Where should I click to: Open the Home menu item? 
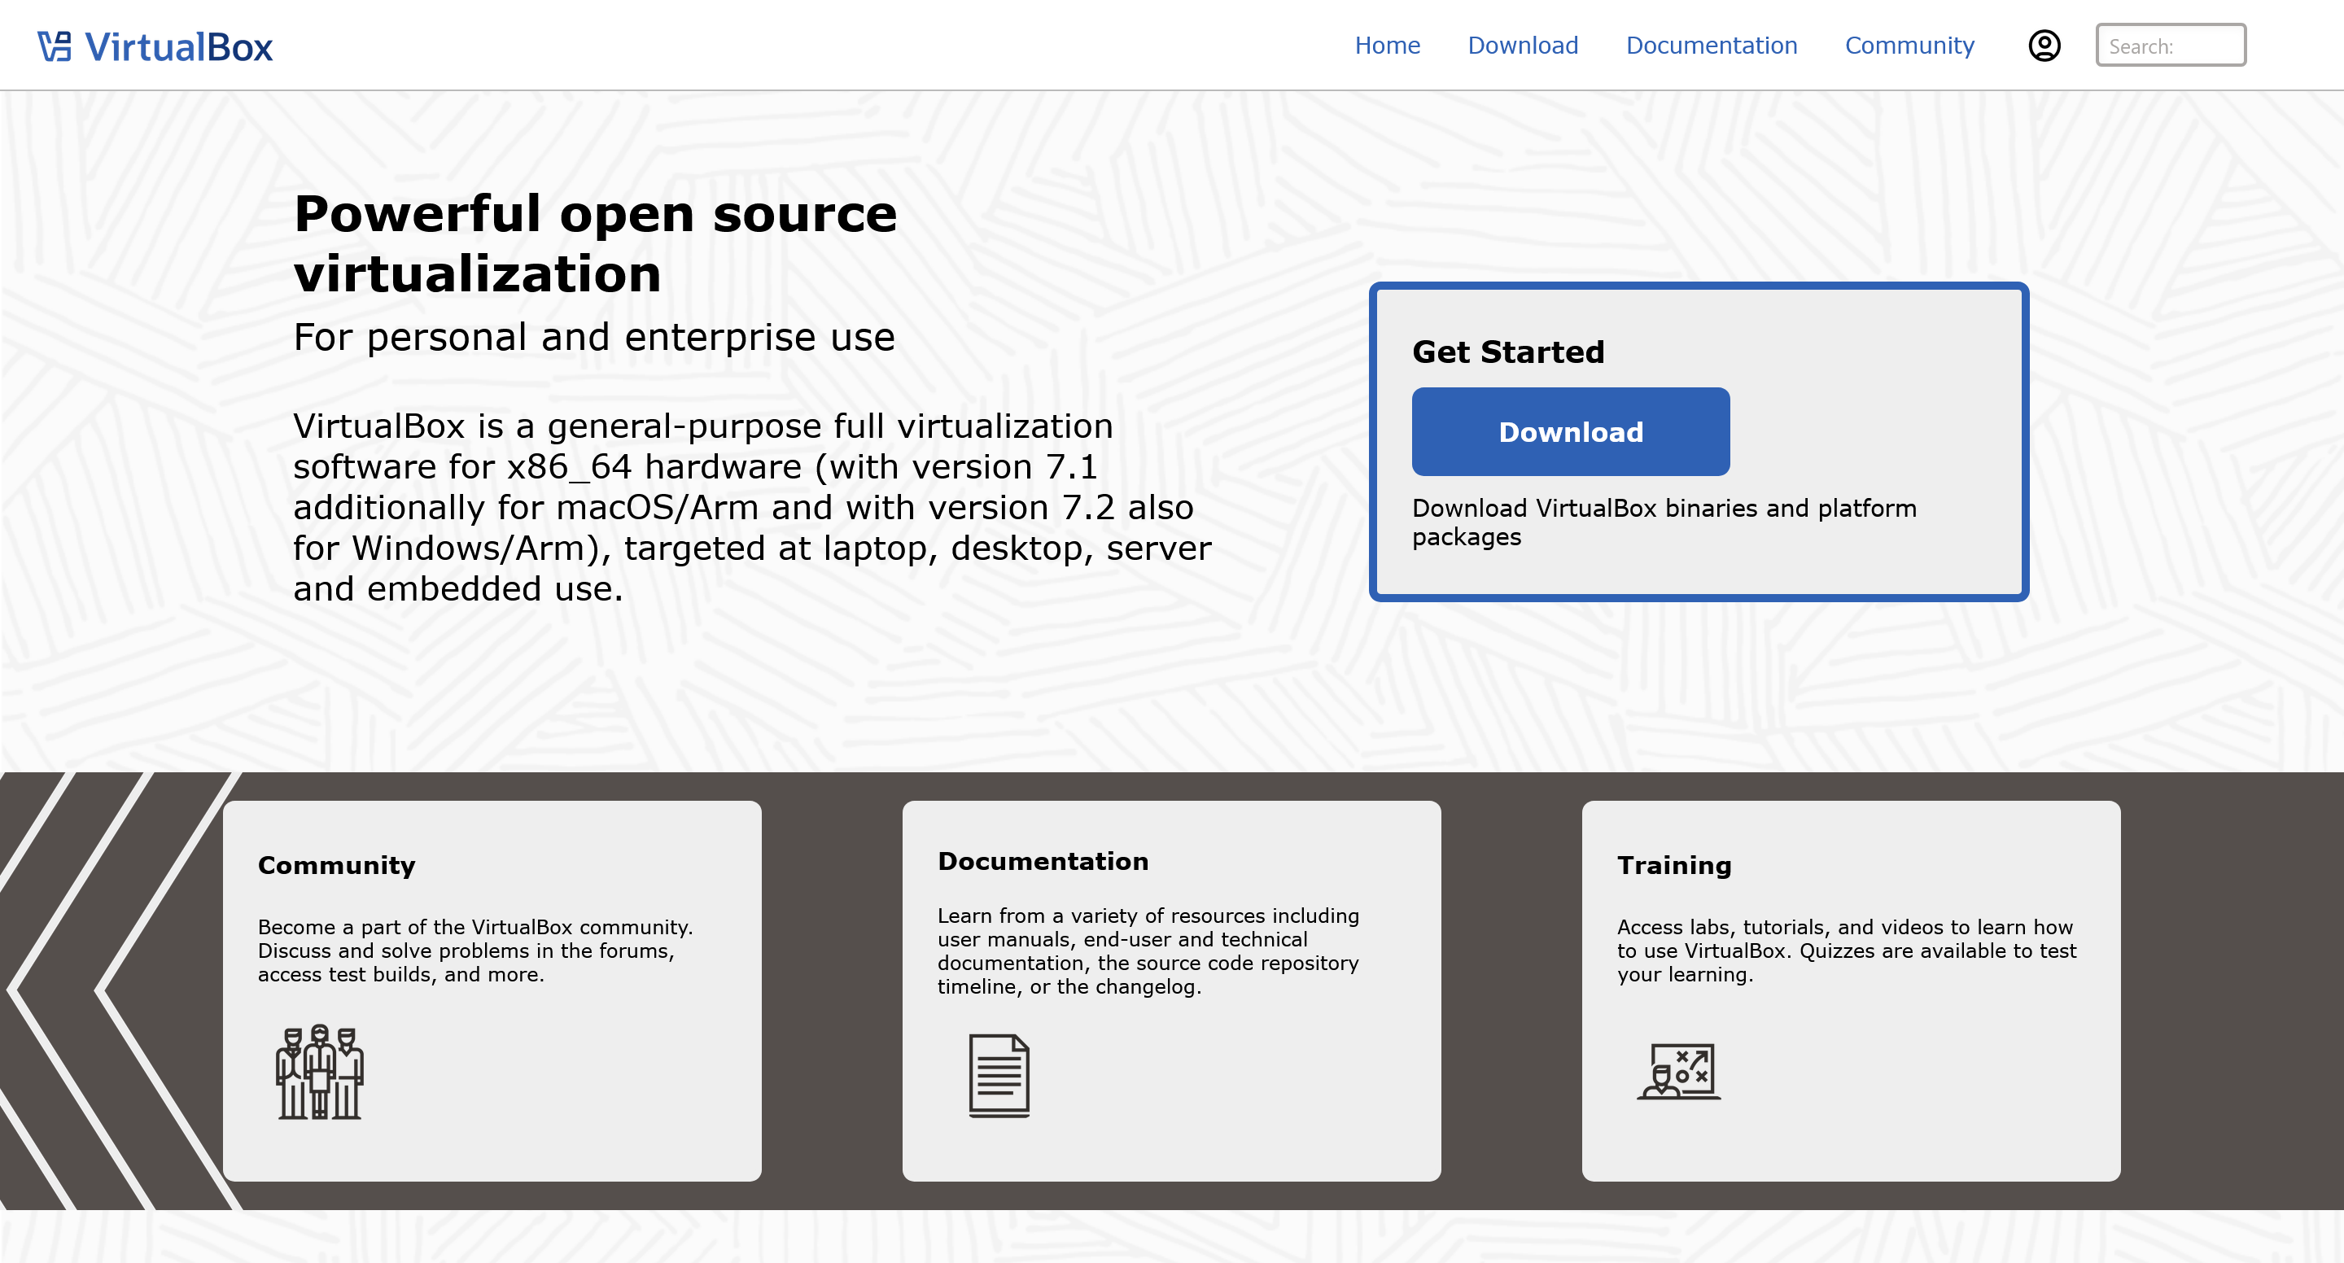pos(1387,46)
